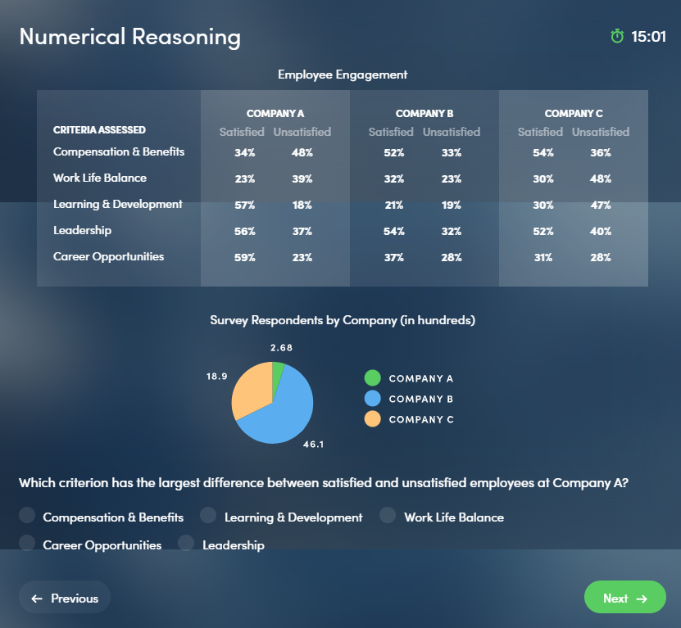
Task: Click the blue Company B legend dot
Action: click(x=373, y=399)
